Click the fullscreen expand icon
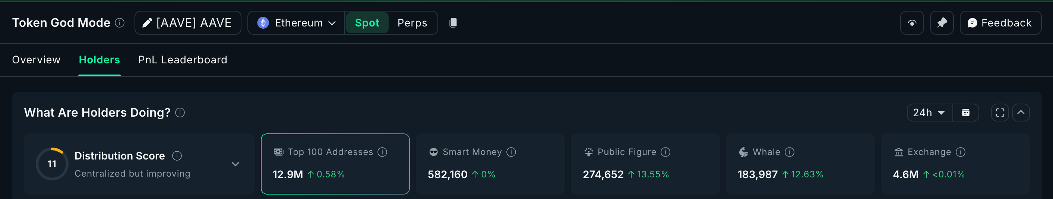Viewport: 1053px width, 199px height. click(1000, 113)
